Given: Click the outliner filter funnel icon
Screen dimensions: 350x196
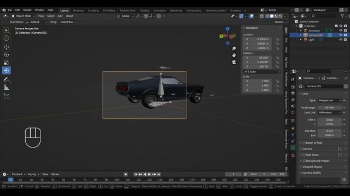Looking at the screenshot, I should (x=342, y=16).
